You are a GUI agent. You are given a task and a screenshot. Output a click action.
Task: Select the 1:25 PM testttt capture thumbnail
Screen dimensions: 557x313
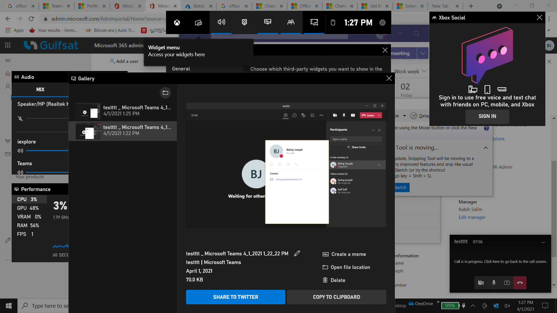88,111
